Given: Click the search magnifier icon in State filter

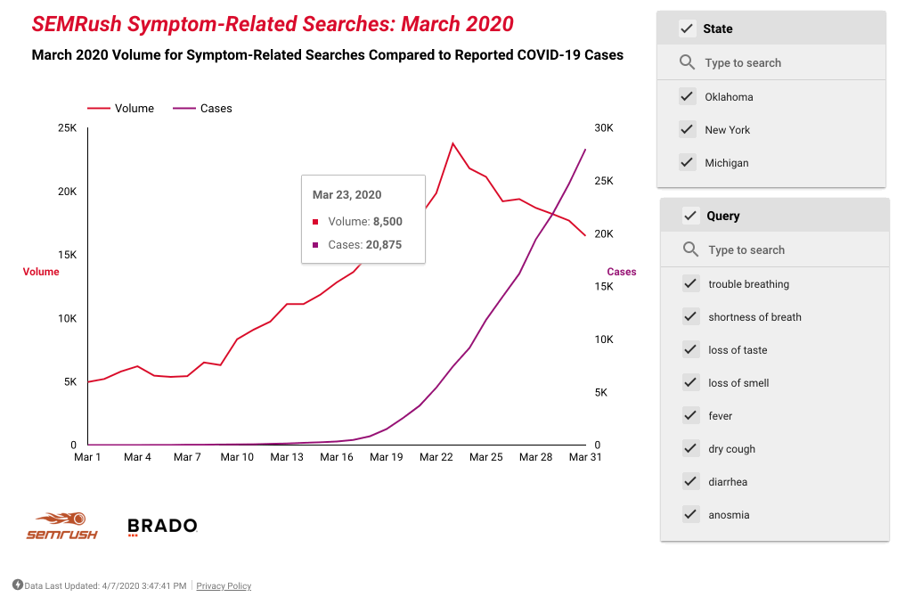Looking at the screenshot, I should [x=687, y=62].
